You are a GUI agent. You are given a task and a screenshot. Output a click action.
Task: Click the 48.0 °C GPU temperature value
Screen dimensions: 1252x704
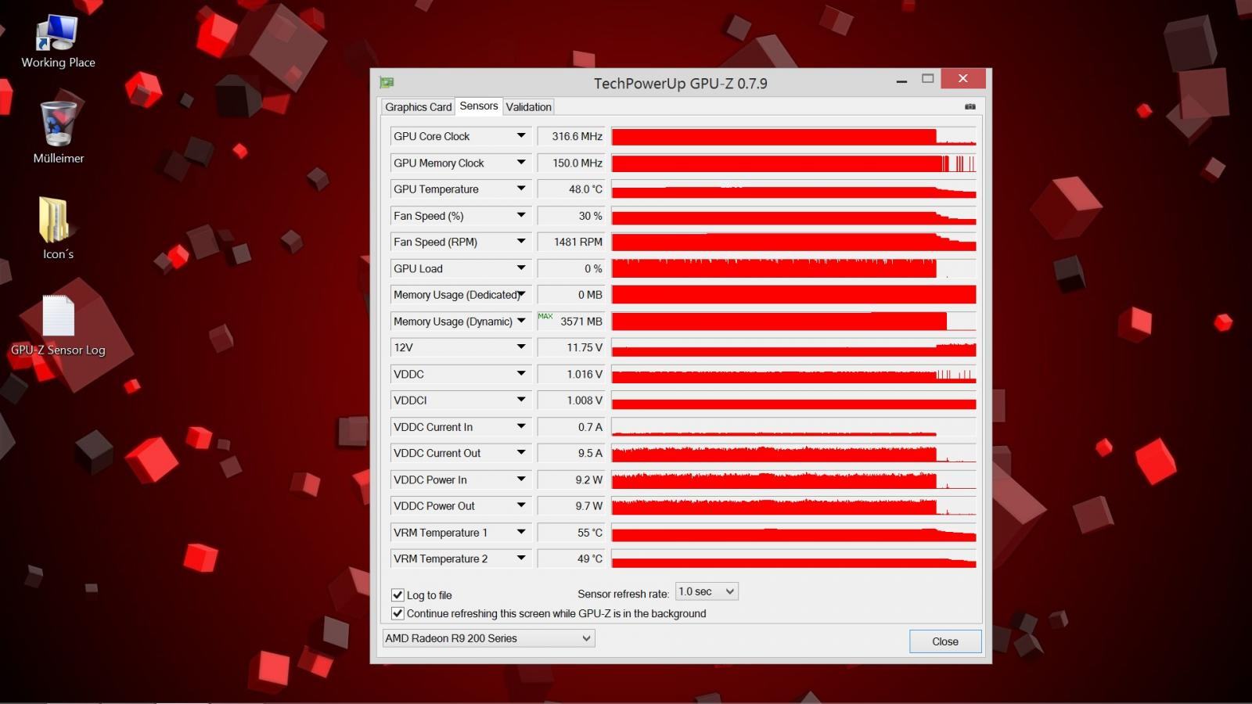point(572,189)
